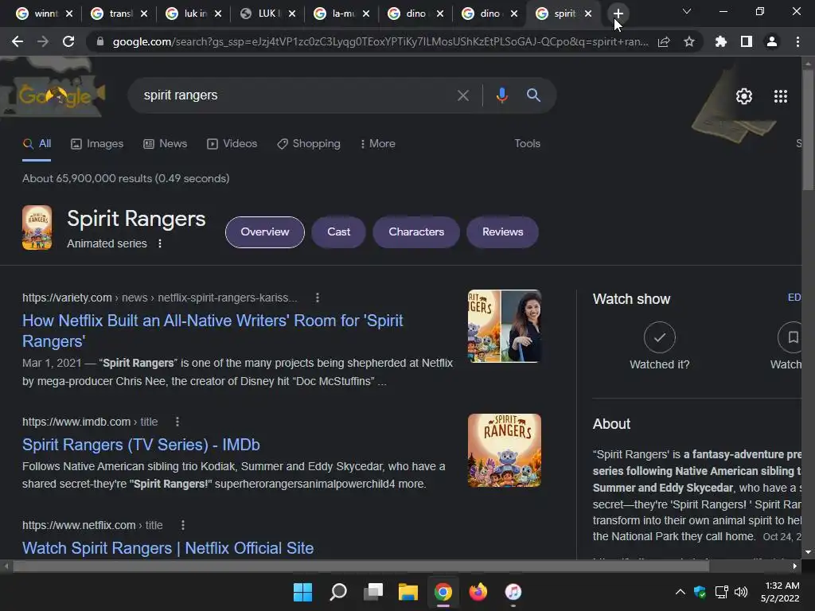Image resolution: width=815 pixels, height=611 pixels.
Task: Click the address bar URL
Action: tap(380, 41)
